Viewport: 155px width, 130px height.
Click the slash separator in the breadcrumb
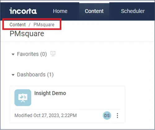point(29,25)
